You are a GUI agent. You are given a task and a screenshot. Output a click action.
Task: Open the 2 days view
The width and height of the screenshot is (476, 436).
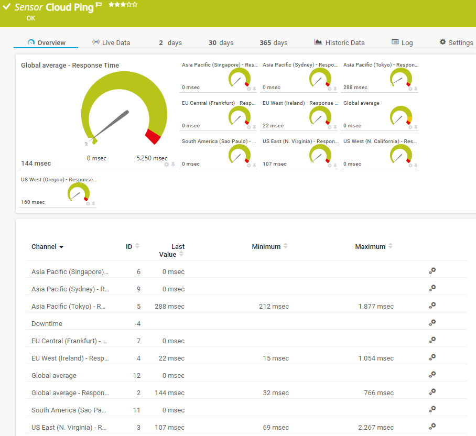pyautogui.click(x=170, y=42)
